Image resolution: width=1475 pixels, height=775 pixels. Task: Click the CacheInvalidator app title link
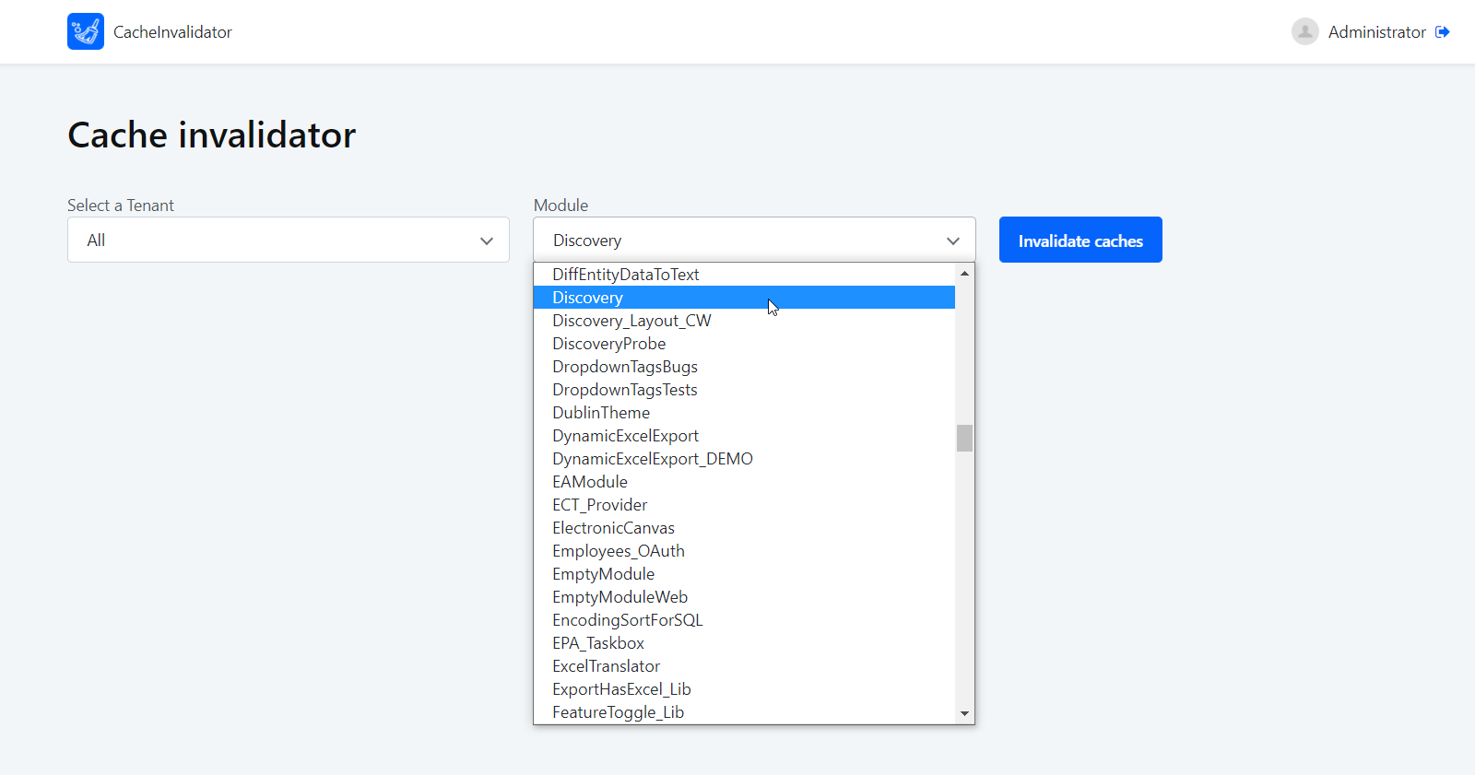[x=172, y=31]
